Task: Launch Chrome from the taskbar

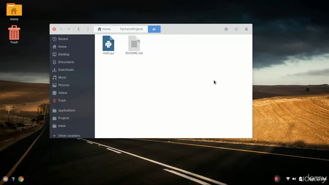Action: click(x=21, y=179)
